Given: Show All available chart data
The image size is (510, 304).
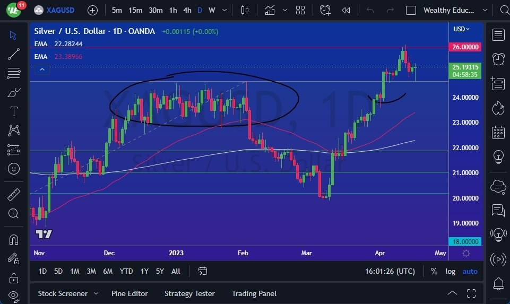Looking at the screenshot, I should point(176,271).
